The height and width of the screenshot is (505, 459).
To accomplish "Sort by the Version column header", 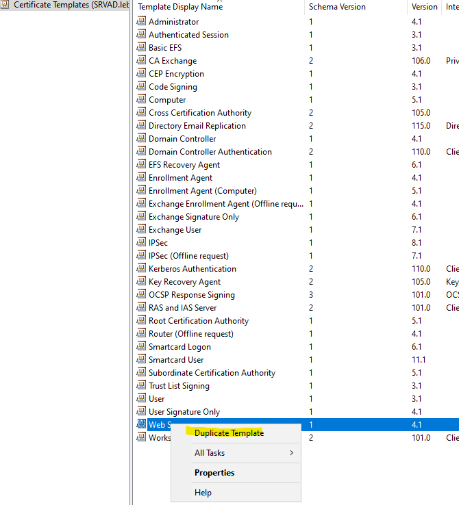I will coord(424,7).
